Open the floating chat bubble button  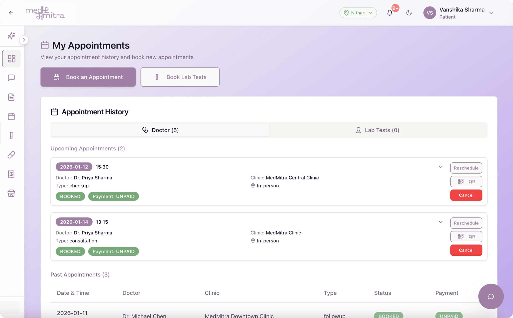pyautogui.click(x=491, y=296)
